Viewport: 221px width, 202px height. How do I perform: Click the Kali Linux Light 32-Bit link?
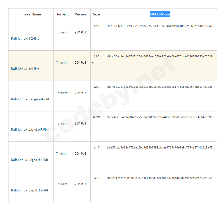(30, 190)
